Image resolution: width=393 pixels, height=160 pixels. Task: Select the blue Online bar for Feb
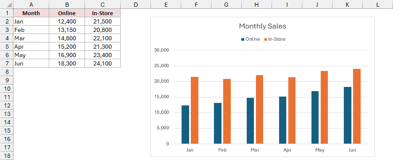pos(218,123)
